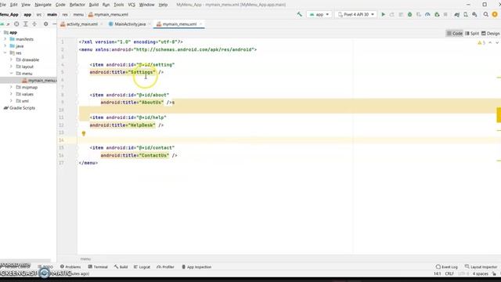
Task: Open the Build menu
Action: [94, 5]
